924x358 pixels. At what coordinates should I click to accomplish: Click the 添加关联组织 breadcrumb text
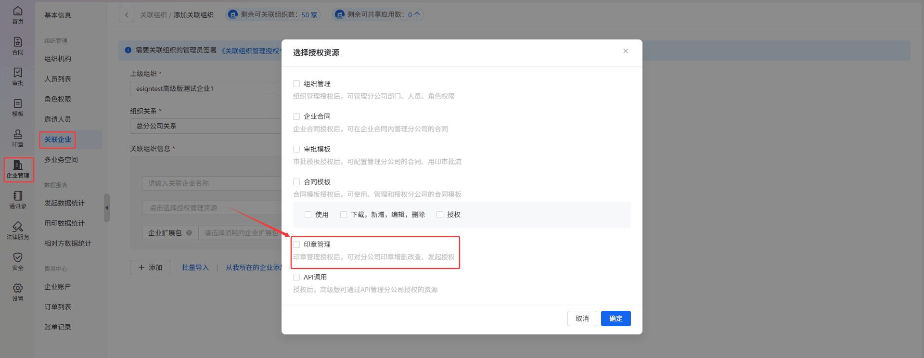193,15
